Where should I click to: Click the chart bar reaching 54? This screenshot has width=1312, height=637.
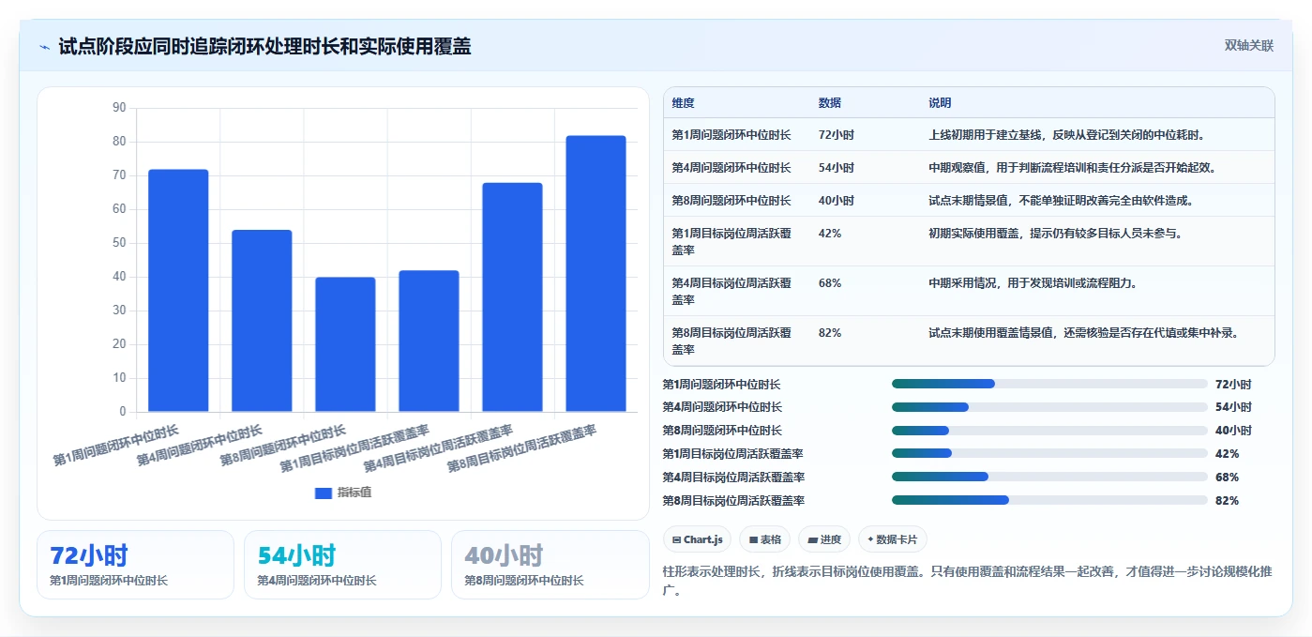pyautogui.click(x=262, y=321)
